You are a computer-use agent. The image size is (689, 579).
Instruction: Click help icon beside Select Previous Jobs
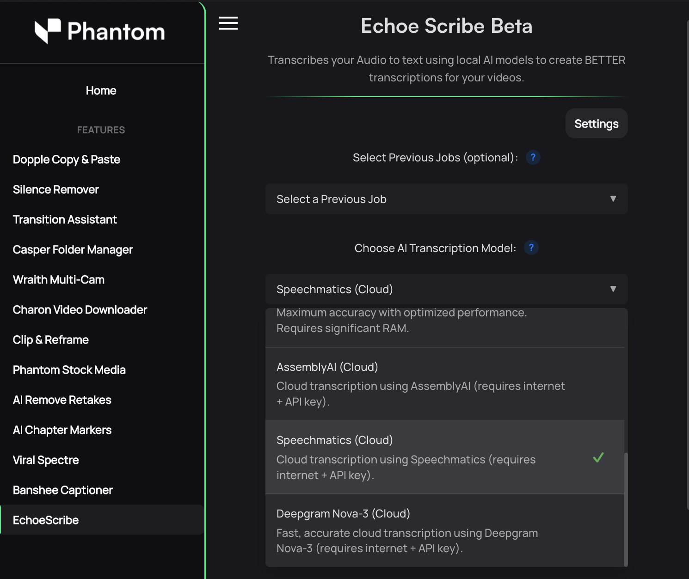tap(533, 158)
